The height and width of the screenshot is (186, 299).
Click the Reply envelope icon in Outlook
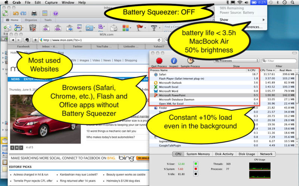[46, 28]
